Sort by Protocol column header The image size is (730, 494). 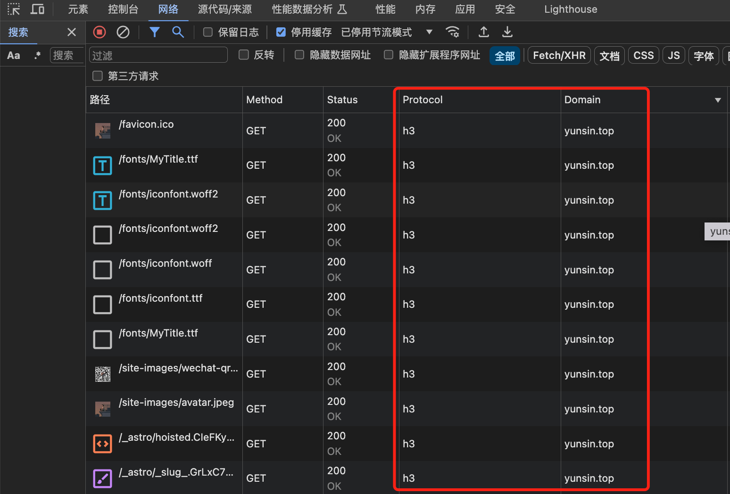480,100
